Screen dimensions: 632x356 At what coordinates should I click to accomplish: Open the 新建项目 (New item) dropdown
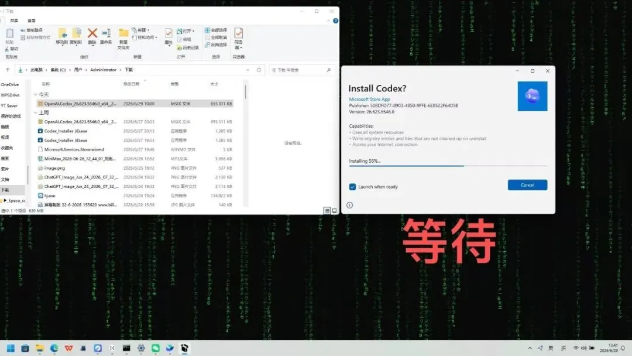140,30
